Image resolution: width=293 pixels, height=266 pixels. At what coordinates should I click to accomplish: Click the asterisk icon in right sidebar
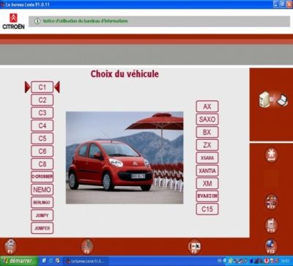pos(271,155)
